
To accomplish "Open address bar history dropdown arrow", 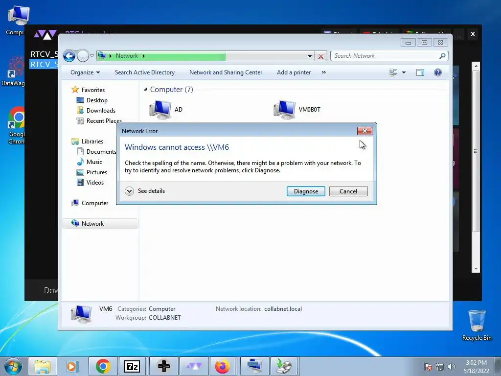I will tap(310, 56).
